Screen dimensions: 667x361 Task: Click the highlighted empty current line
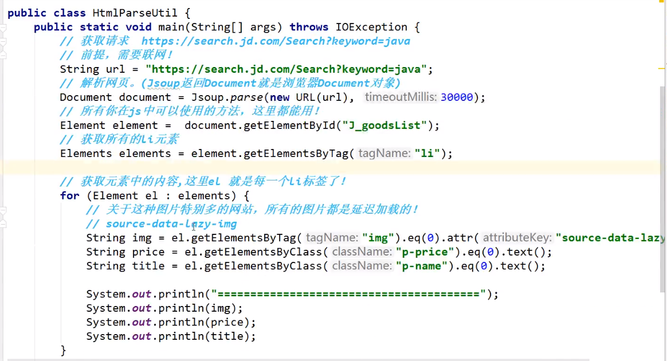click(287, 167)
